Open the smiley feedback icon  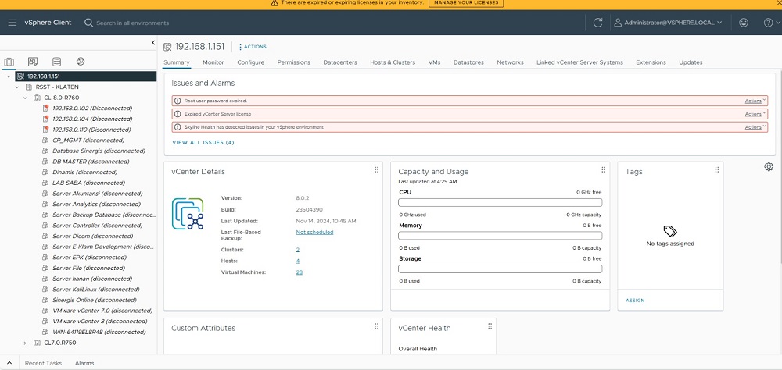click(x=743, y=23)
